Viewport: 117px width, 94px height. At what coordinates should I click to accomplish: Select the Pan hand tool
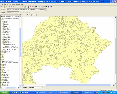tap(44, 7)
